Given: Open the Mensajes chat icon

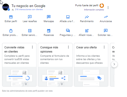Looking at the screenshot, I should (x=49, y=17).
